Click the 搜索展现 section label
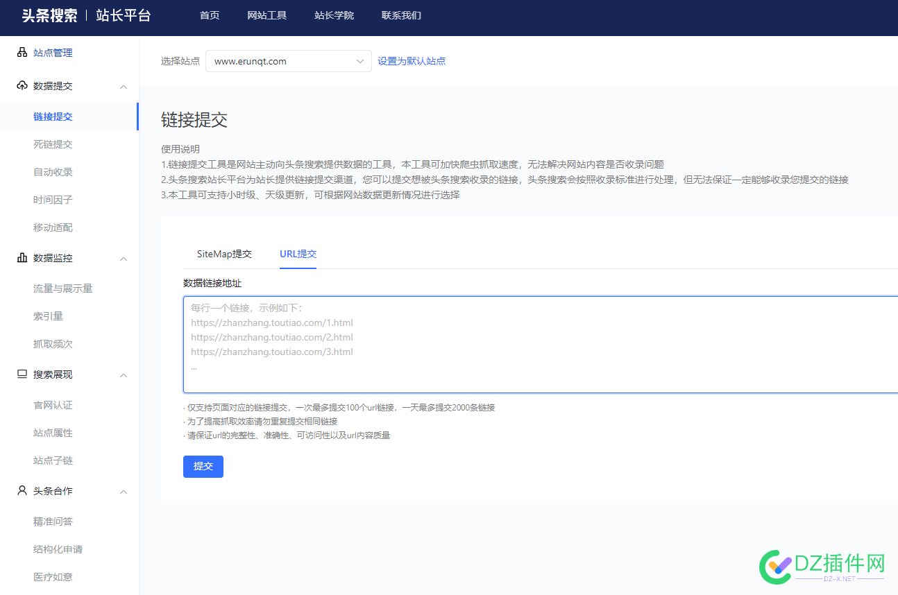This screenshot has width=898, height=595. (53, 374)
